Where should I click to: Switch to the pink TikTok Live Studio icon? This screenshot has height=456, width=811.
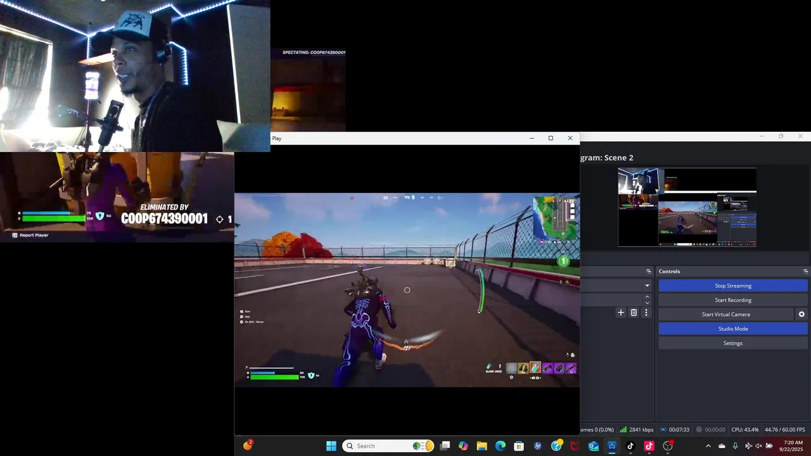pos(649,446)
